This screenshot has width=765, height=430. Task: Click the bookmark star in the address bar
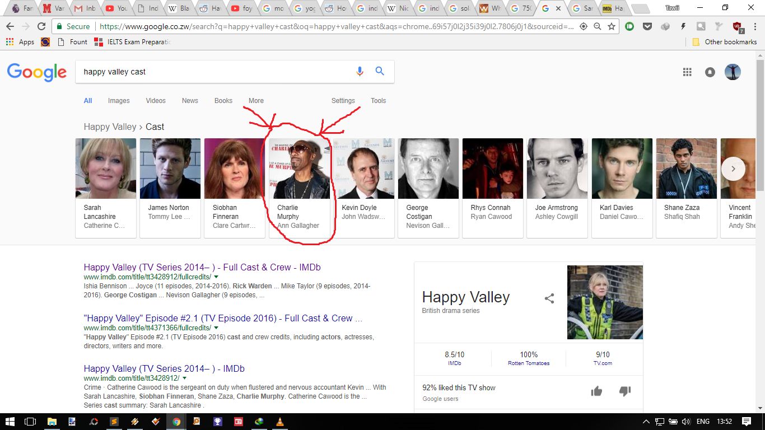pyautogui.click(x=611, y=26)
